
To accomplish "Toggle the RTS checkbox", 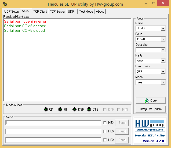I will pos(119,110).
